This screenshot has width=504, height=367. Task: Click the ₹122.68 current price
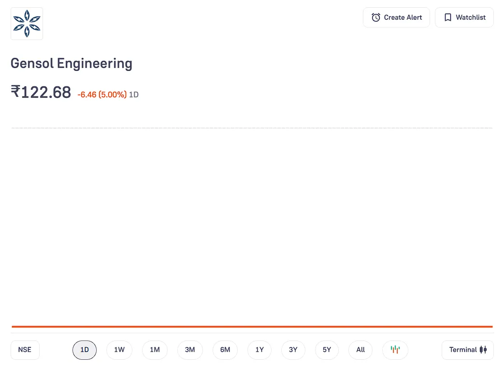[41, 92]
